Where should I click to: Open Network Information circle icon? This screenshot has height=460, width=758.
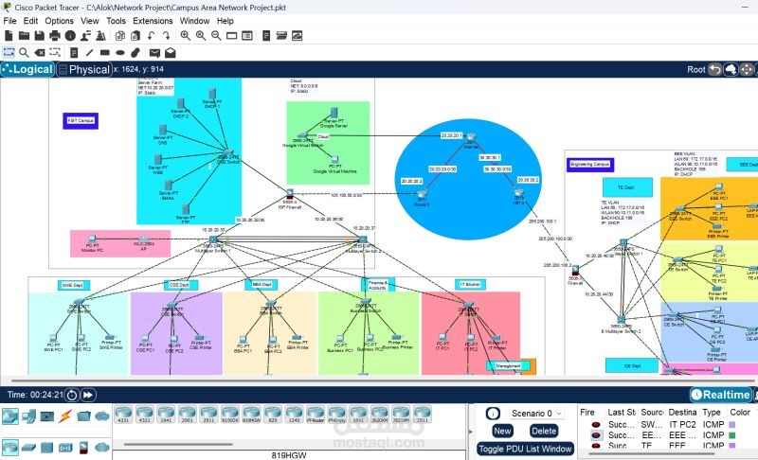pos(70,36)
